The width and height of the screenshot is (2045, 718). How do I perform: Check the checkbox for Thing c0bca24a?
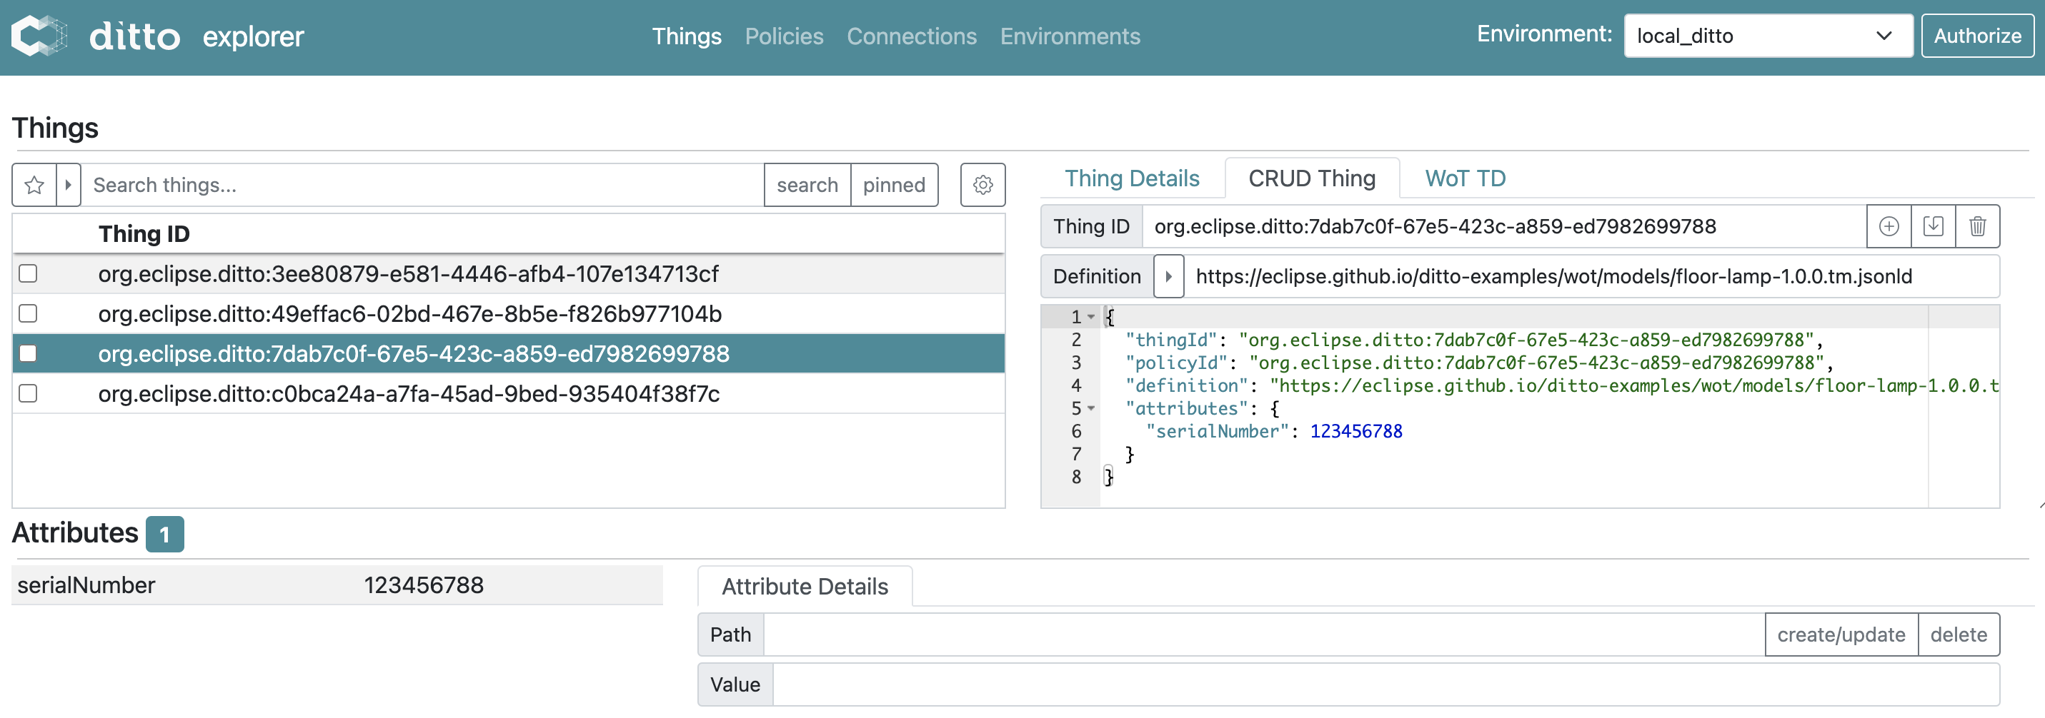pos(28,393)
